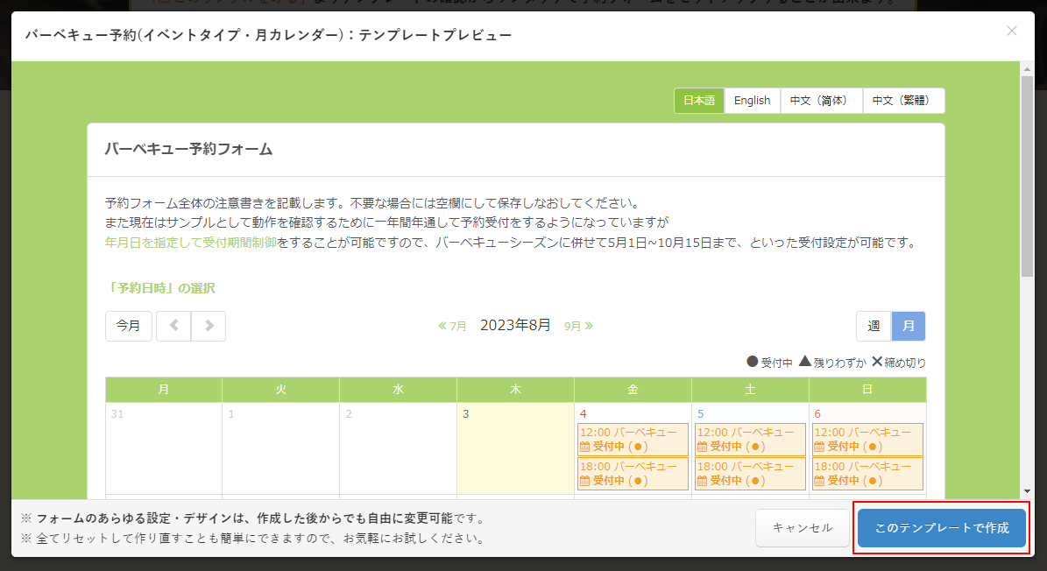
Task: Switch language to 日本語
Action: (699, 101)
